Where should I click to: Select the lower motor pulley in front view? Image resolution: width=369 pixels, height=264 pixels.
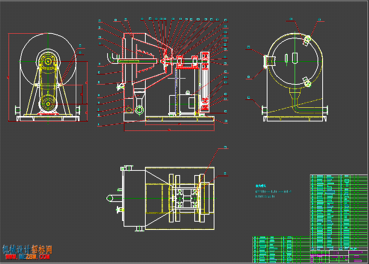[x=48, y=104]
